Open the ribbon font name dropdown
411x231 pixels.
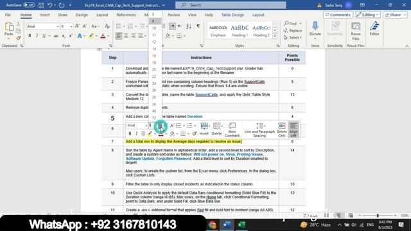pos(58,26)
